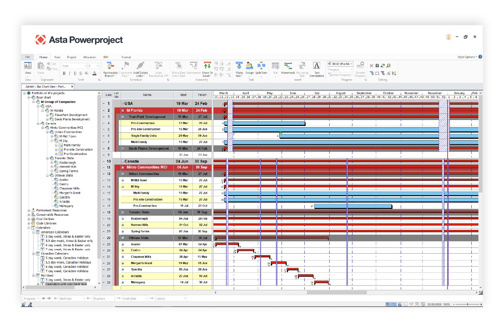Expand Permanent Resources tree node
This screenshot has width=504, height=332.
(29, 210)
